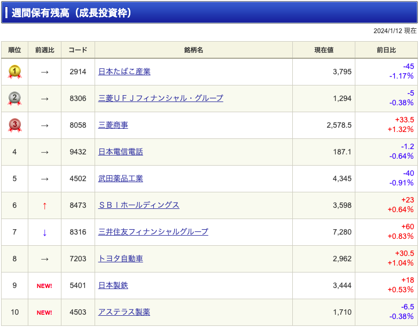The image size is (420, 327).
Task: Click stock code 8306
Action: point(78,98)
